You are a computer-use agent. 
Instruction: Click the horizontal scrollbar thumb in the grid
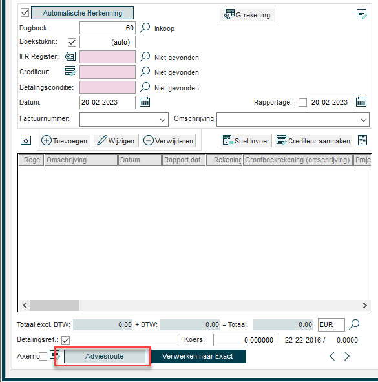point(54,305)
